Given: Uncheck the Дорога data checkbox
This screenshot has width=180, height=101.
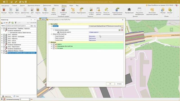Looking at the screenshot, I should point(54,44).
